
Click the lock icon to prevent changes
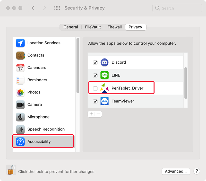click(x=11, y=170)
